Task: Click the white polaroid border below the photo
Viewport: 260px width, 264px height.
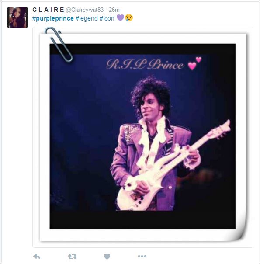Action: (142, 235)
